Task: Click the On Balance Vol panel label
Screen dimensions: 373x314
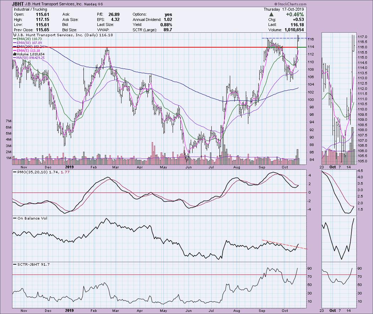Action: (x=31, y=218)
